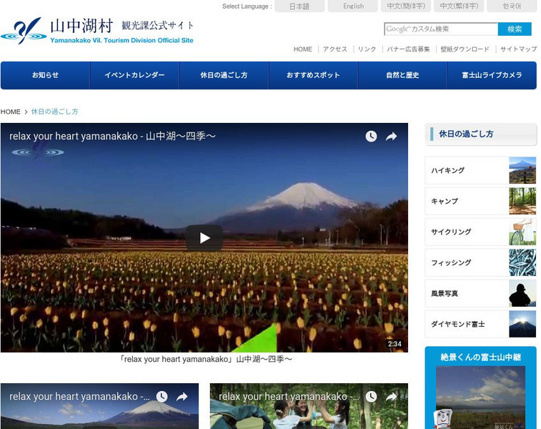Click Share icon on bottom-left video
This screenshot has width=541, height=429.
[182, 397]
